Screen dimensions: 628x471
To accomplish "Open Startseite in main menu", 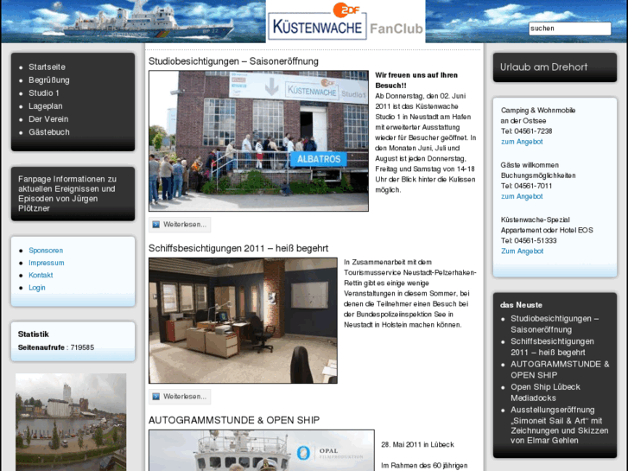I will pyautogui.click(x=47, y=67).
